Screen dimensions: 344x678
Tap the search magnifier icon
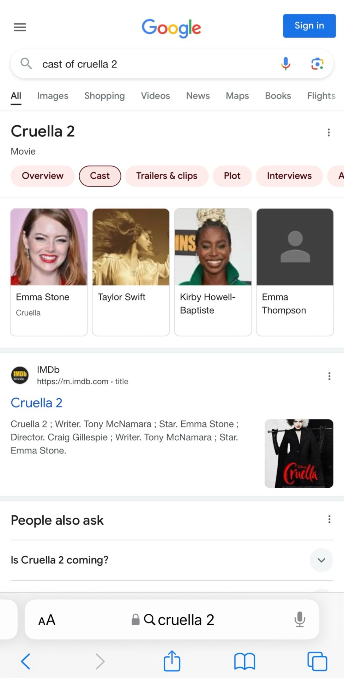[26, 64]
